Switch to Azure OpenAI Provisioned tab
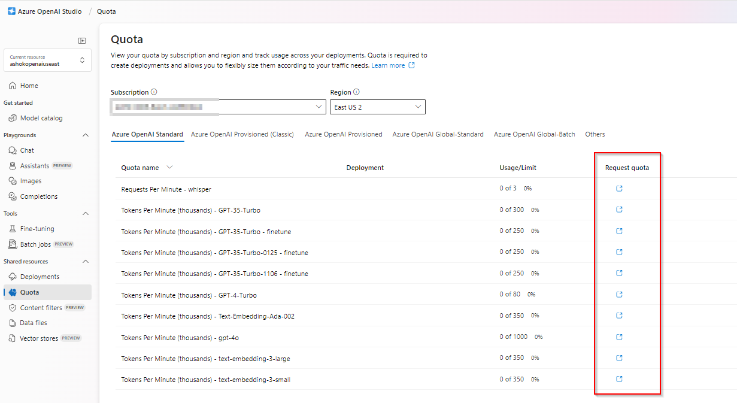 [x=344, y=134]
